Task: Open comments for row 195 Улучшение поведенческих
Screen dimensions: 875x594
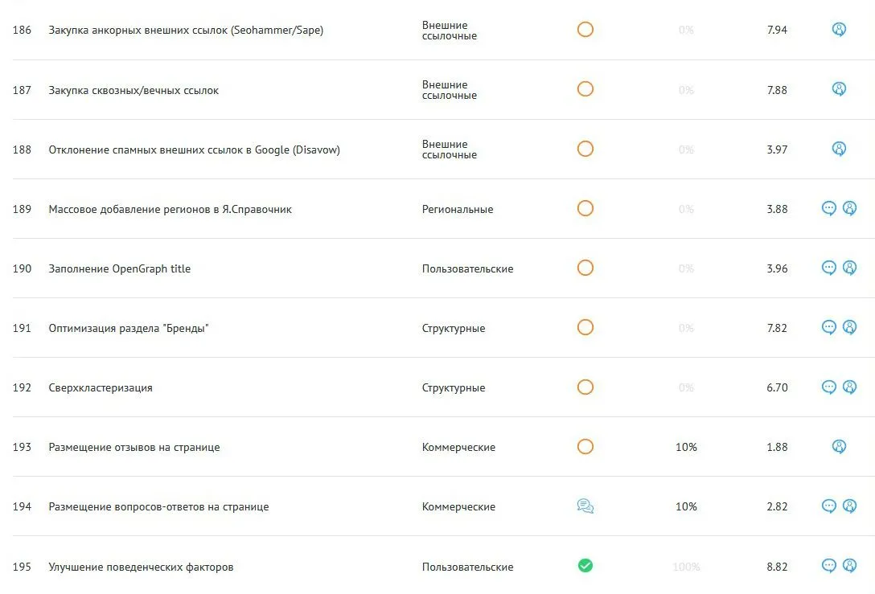Action: pos(828,566)
